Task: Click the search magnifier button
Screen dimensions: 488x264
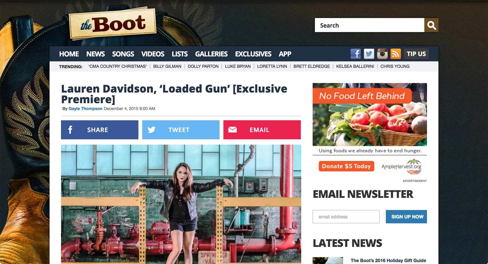Action: tap(431, 25)
